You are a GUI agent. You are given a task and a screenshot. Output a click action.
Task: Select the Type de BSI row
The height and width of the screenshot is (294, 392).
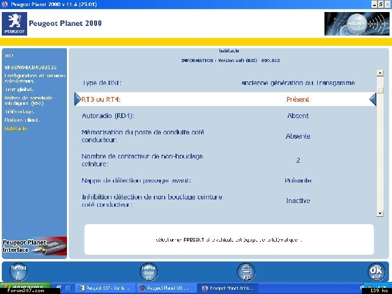pos(225,83)
